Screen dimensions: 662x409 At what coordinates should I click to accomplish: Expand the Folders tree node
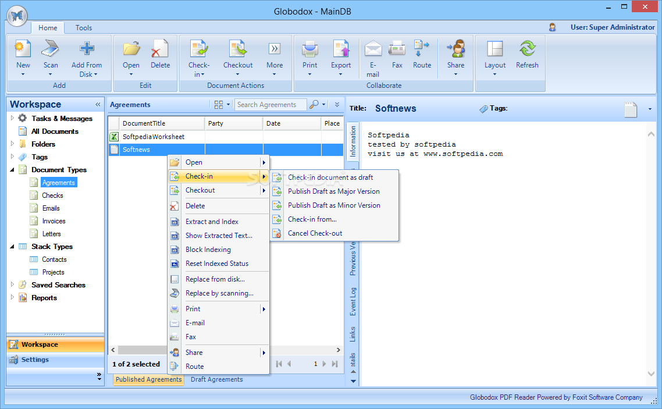12,144
